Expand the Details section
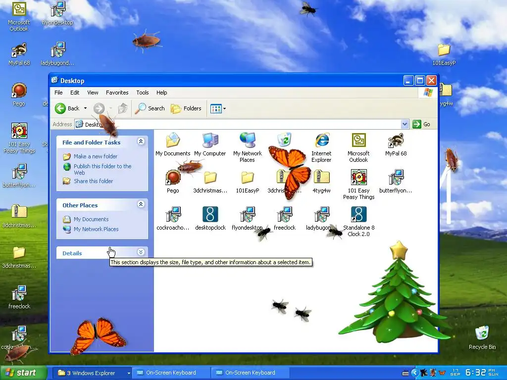 point(141,252)
